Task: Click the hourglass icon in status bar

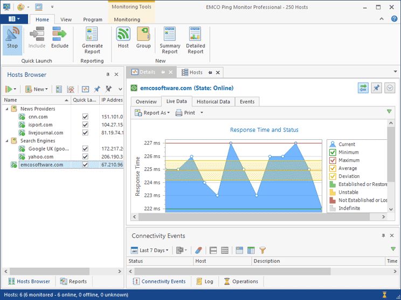Action: click(384, 295)
